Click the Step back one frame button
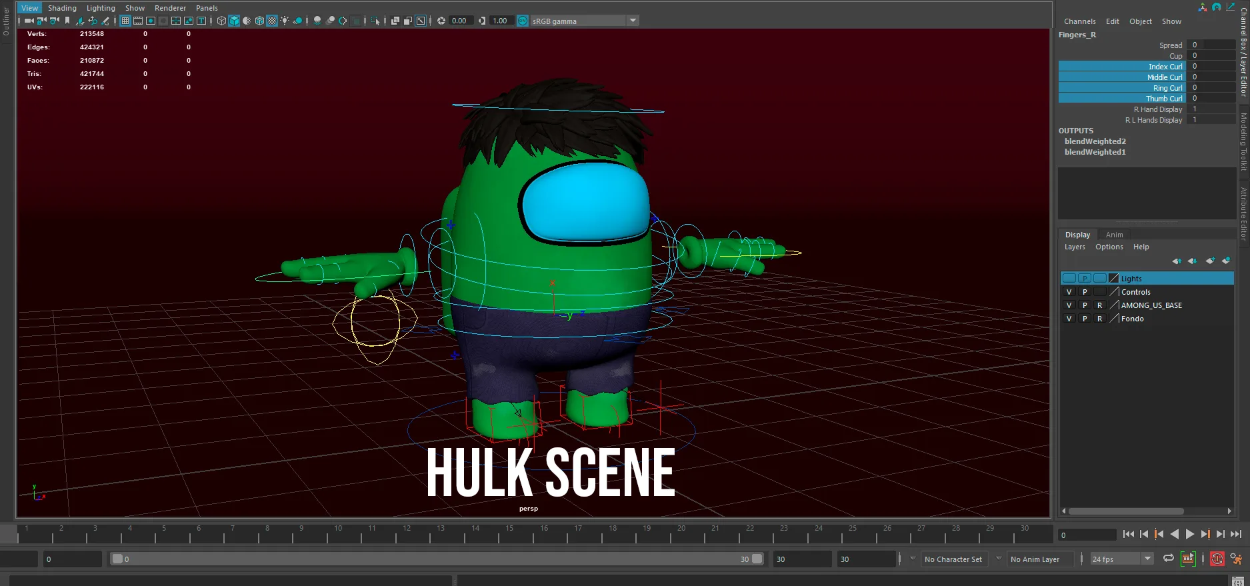This screenshot has height=586, width=1250. [x=1143, y=534]
